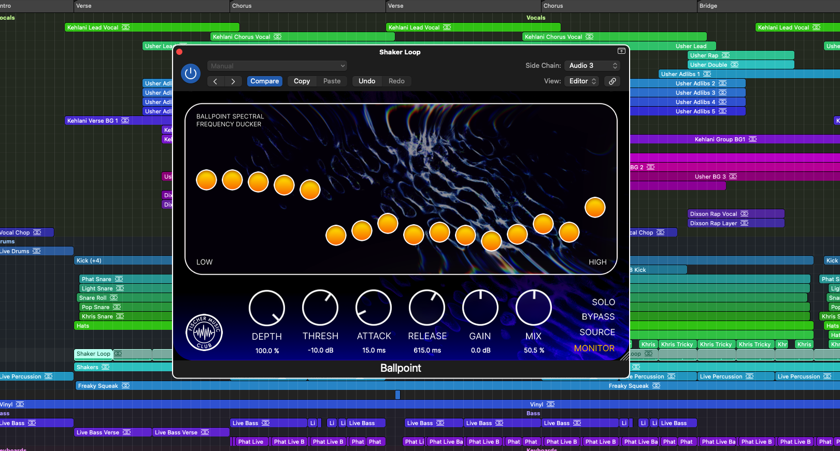Screen dimensions: 840x451
Task: Click the loop icon on Dixson Rap Layer region
Action: pos(745,223)
